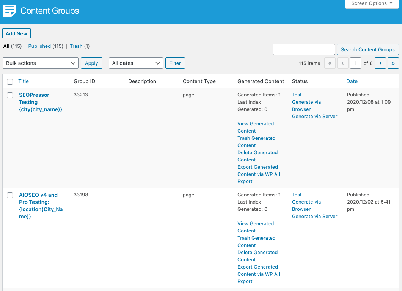
Task: Go to next page arrow
Action: point(380,63)
